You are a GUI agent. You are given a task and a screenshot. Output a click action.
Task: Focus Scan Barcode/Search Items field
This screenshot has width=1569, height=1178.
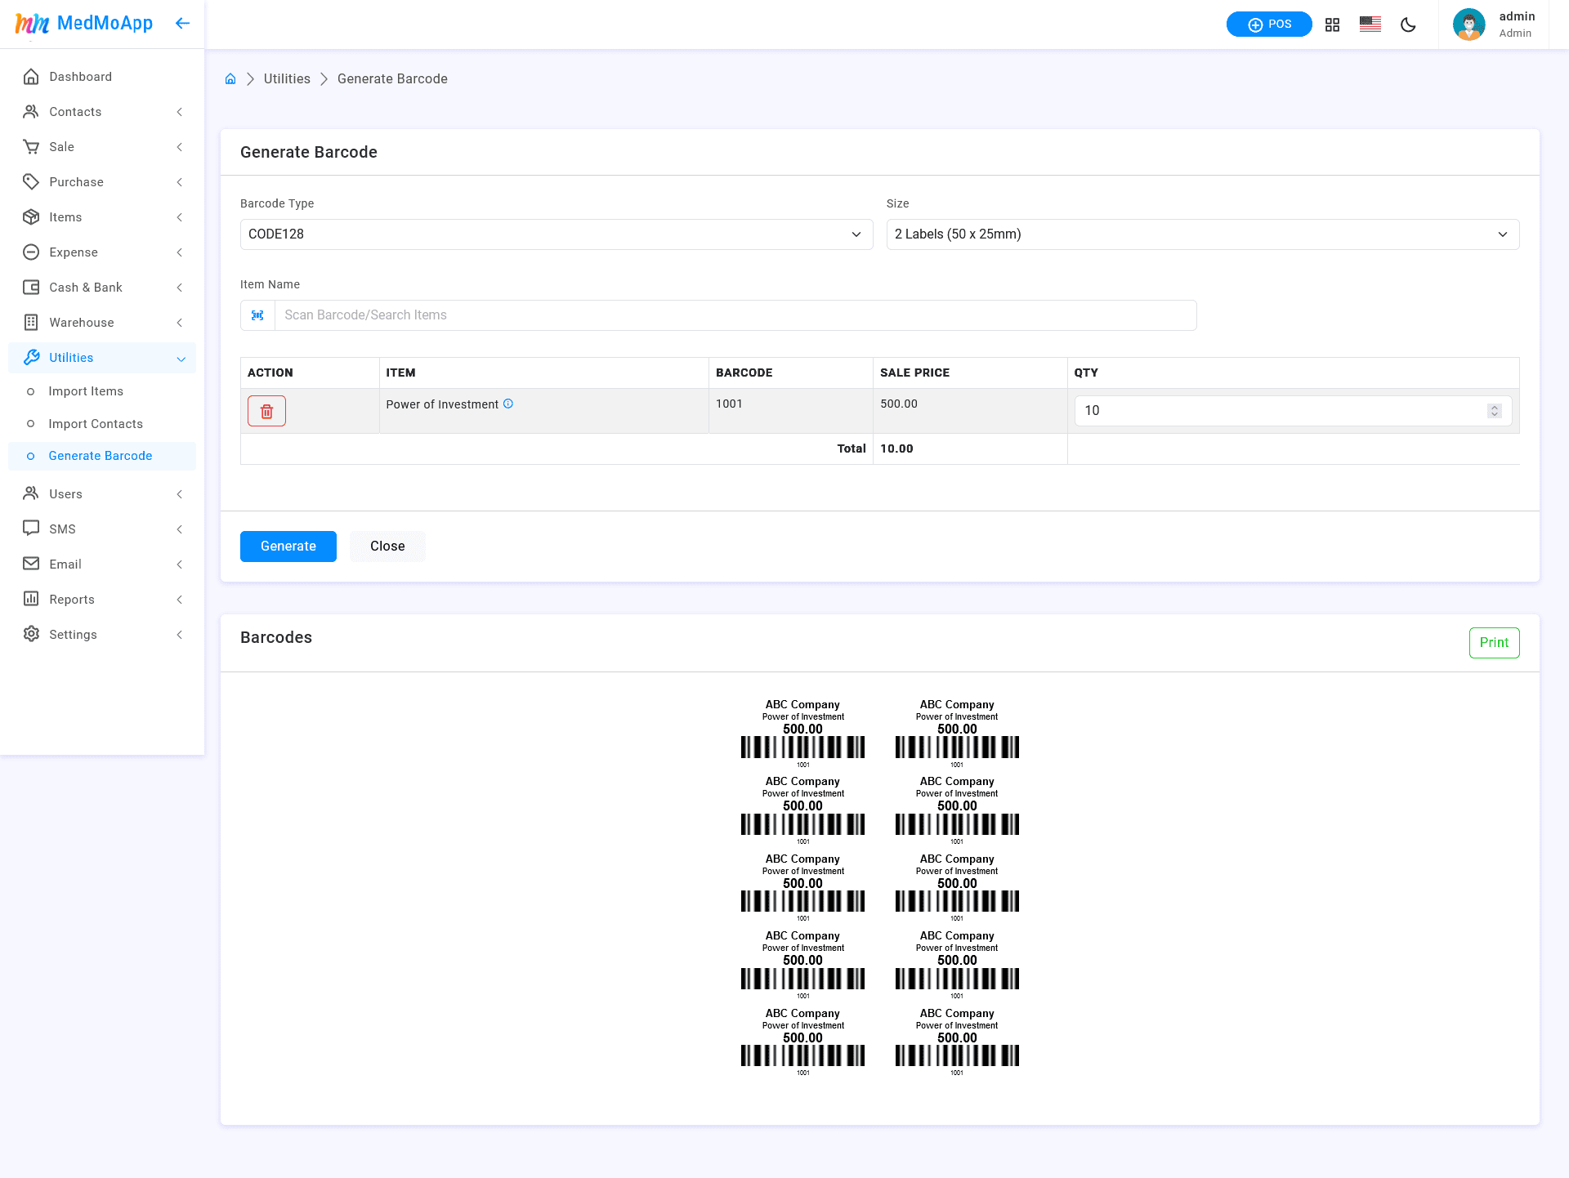pyautogui.click(x=735, y=315)
